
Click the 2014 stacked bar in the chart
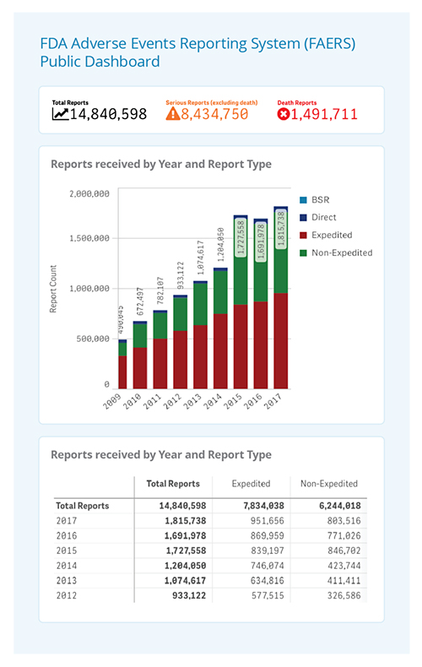click(220, 328)
